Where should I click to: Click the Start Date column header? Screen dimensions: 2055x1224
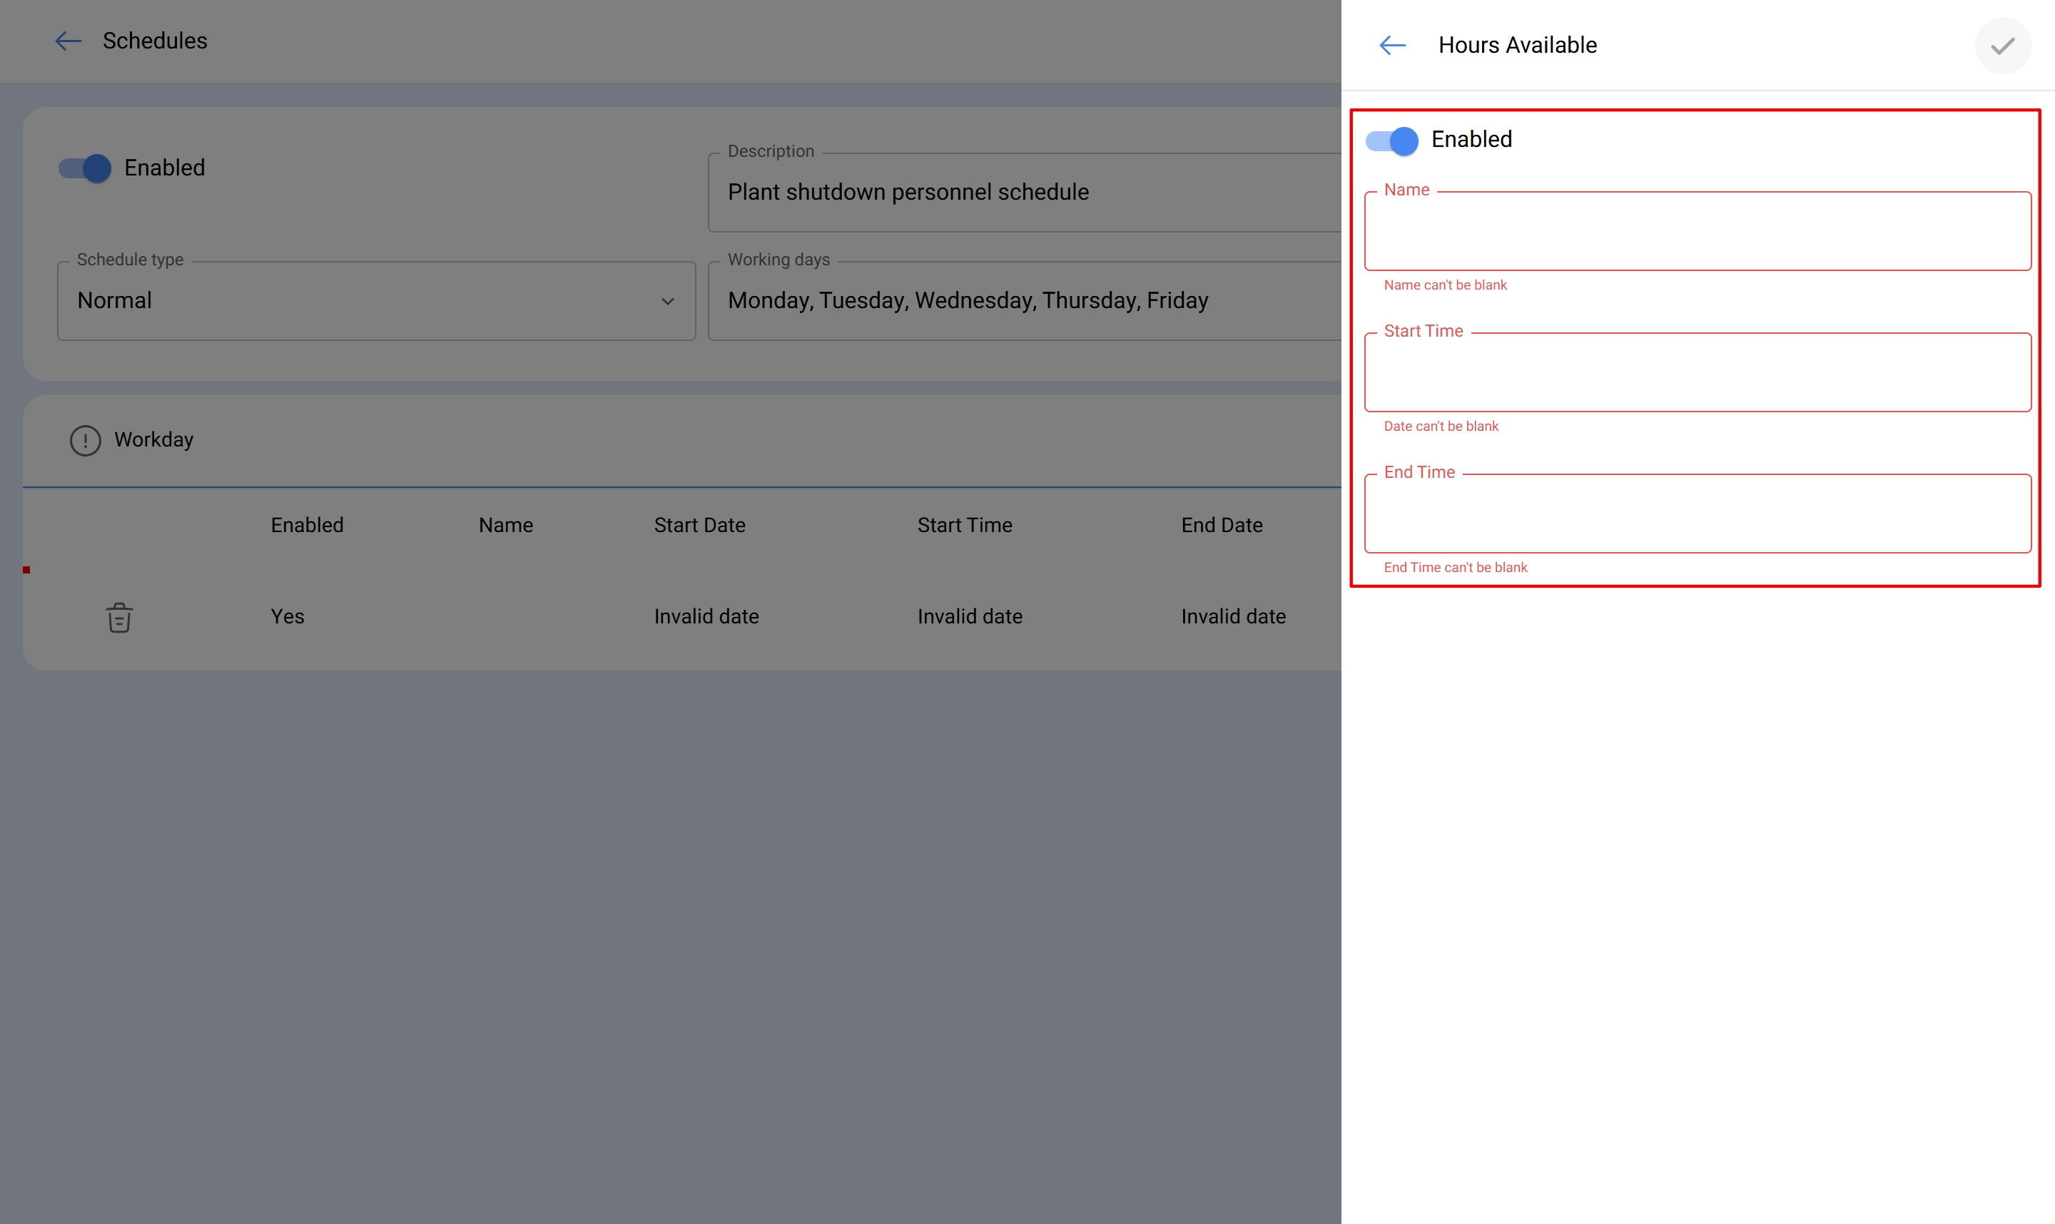coord(699,526)
